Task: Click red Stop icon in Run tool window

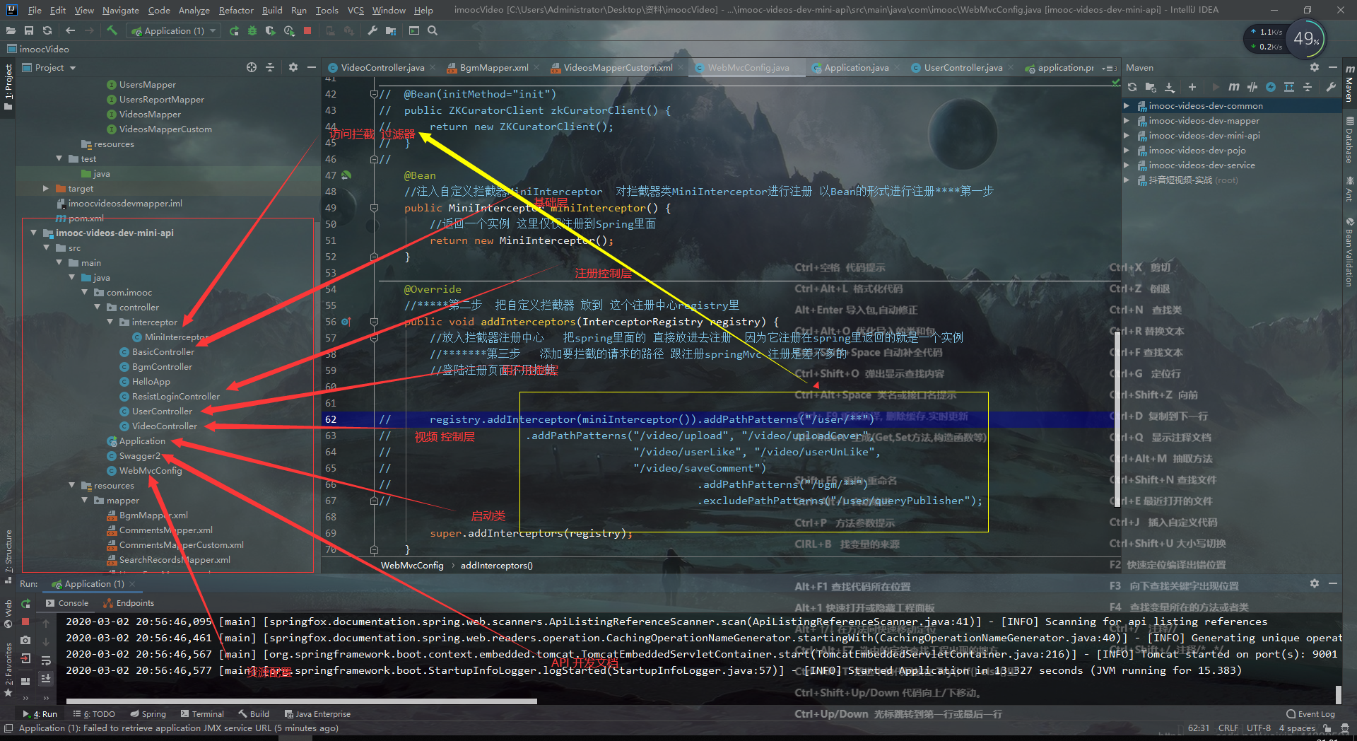Action: [x=25, y=622]
